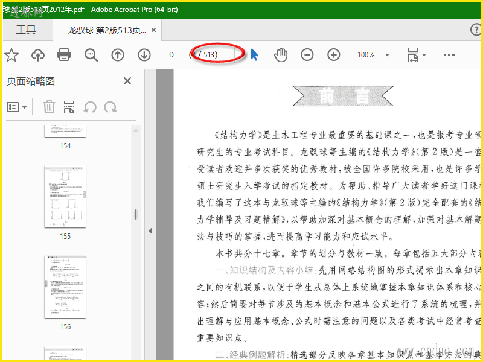Image resolution: width=483 pixels, height=362 pixels.
Task: Print the document with printer icon
Action: 64,55
